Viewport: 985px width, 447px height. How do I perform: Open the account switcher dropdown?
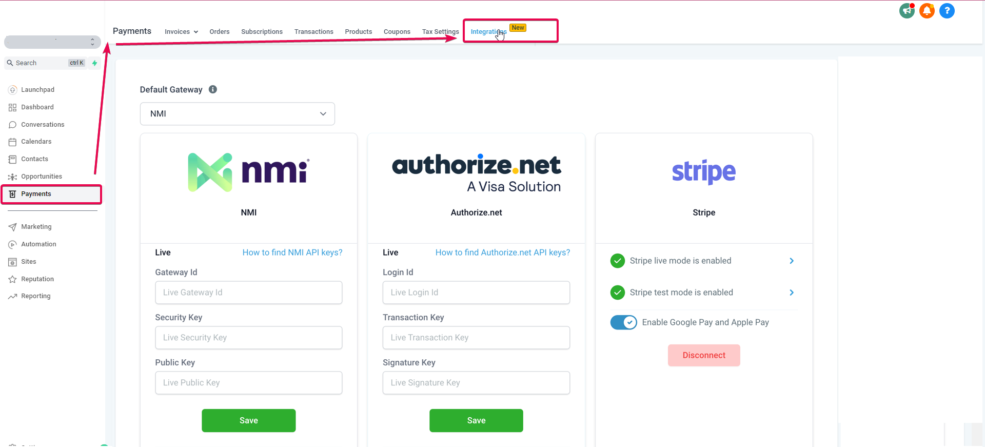pyautogui.click(x=52, y=42)
